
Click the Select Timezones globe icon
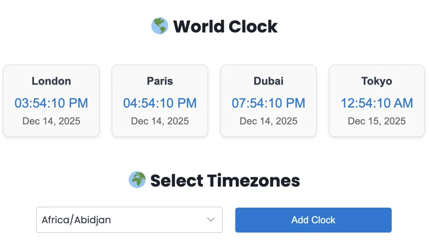137,180
